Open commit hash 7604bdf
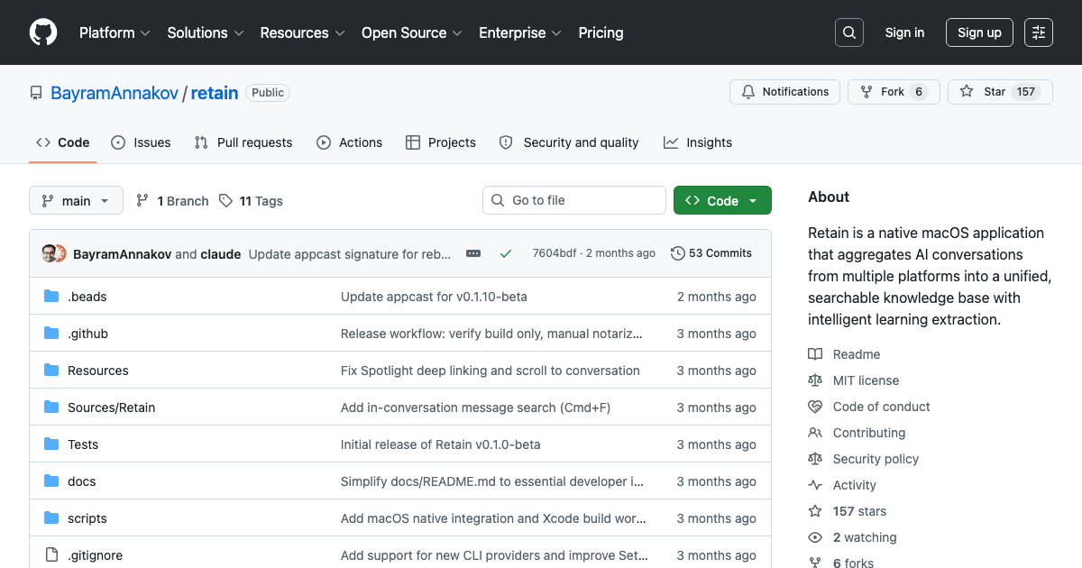Screen dimensions: 1082x568 [x=555, y=253]
